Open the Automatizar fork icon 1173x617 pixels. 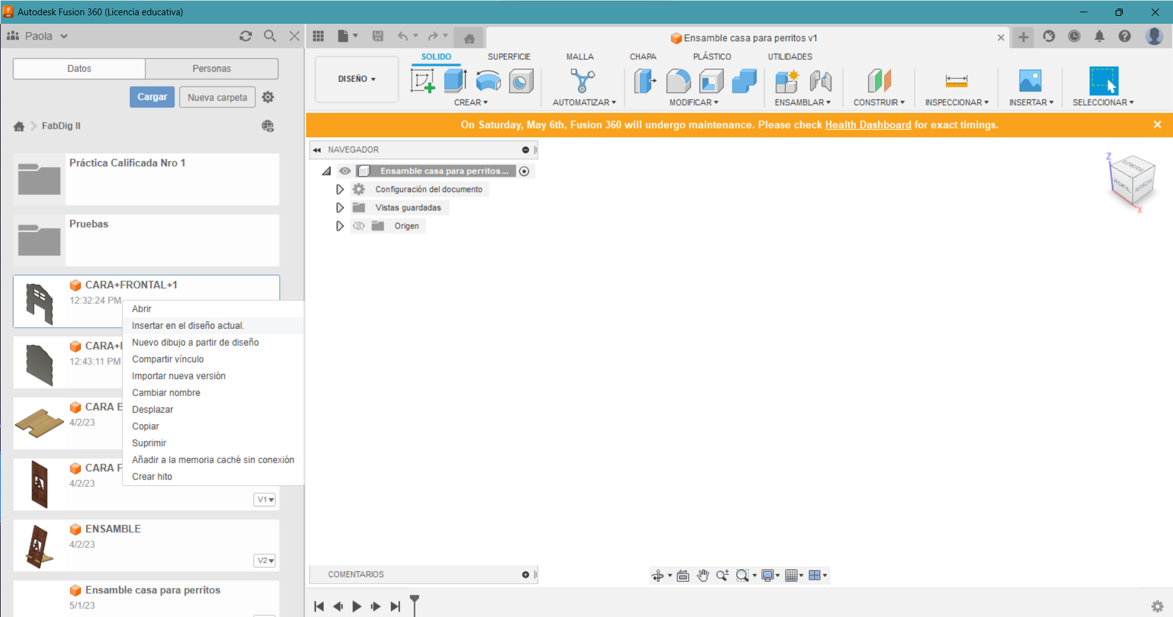coord(582,81)
